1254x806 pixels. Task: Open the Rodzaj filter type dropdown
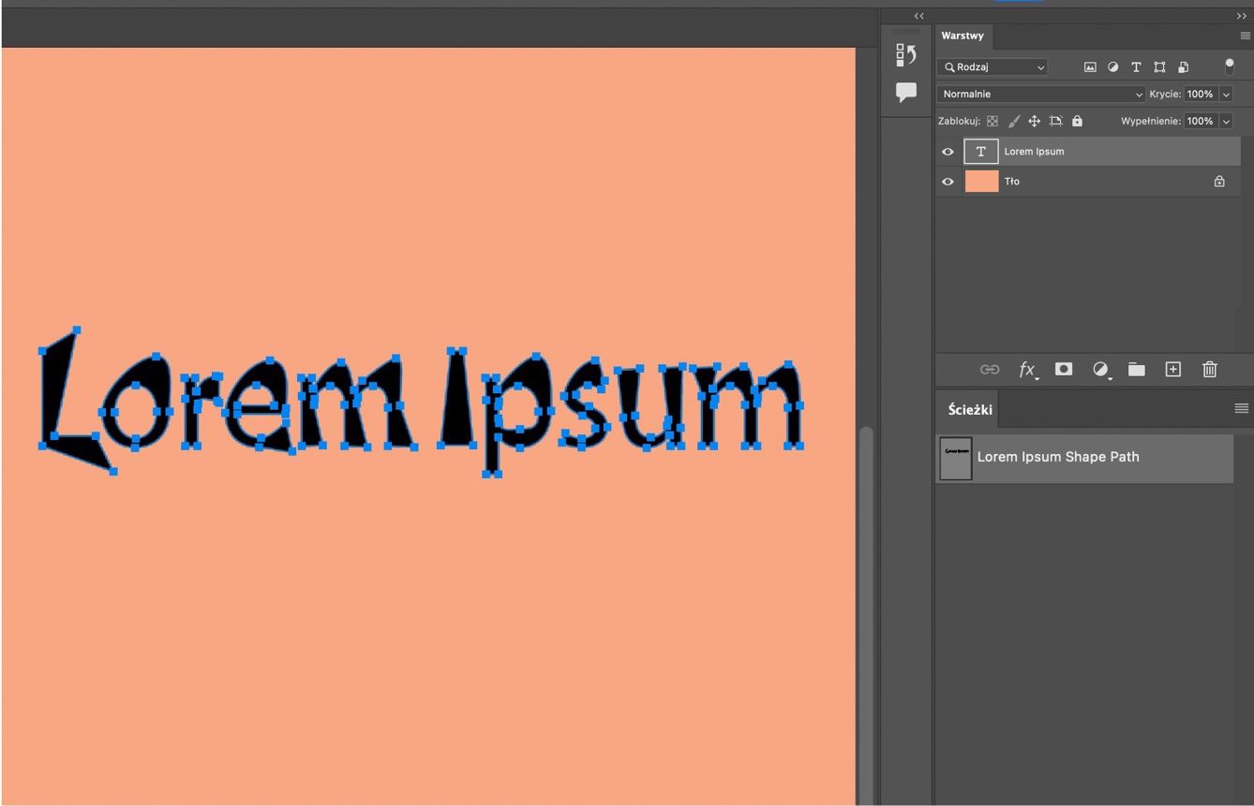(x=993, y=67)
